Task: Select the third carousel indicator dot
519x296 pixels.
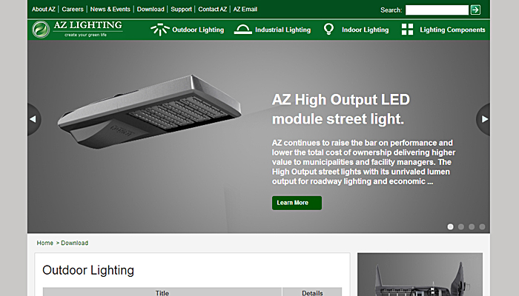Action: (472, 226)
